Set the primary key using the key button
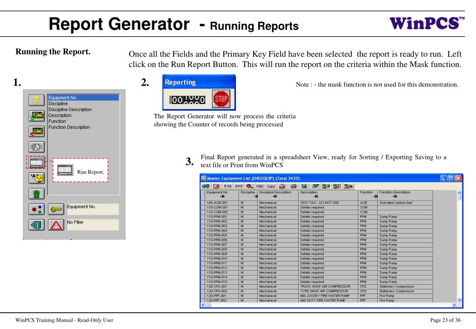The height and width of the screenshot is (329, 476). [x=56, y=209]
